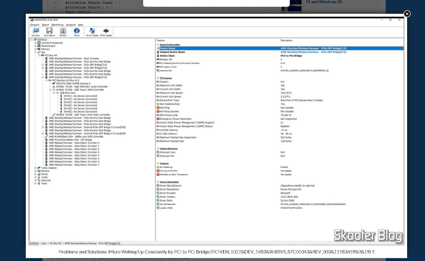Screen dimensions: 425x261
Task: Click the Hardware ID blue icon
Action: point(158,71)
